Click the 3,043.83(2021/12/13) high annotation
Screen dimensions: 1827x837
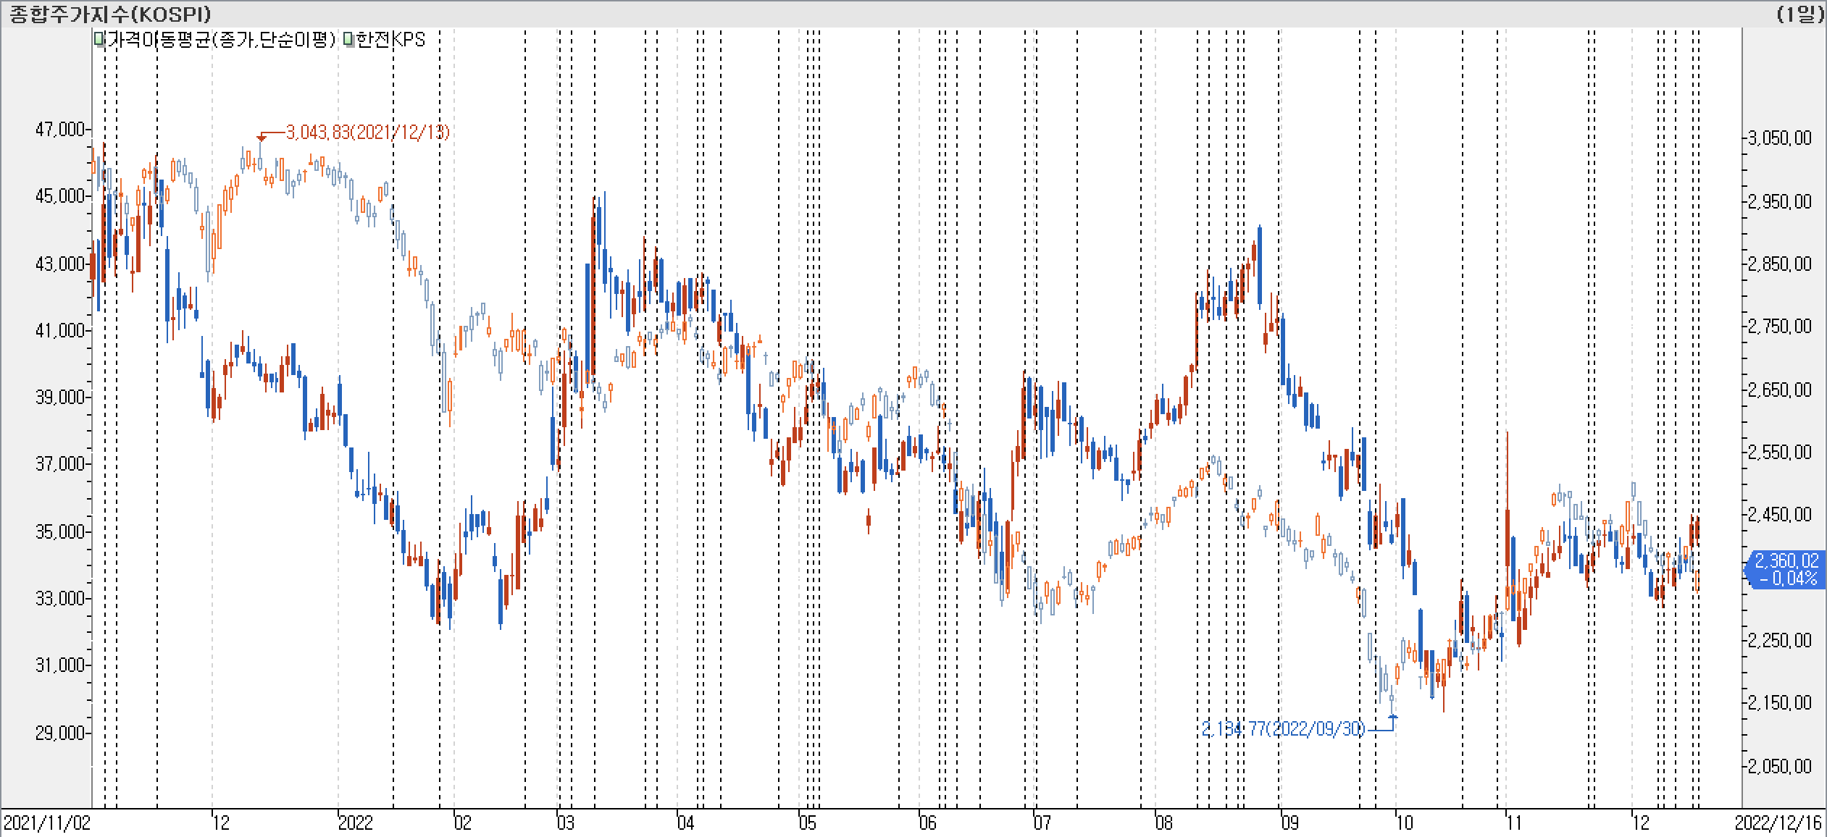pos(368,133)
